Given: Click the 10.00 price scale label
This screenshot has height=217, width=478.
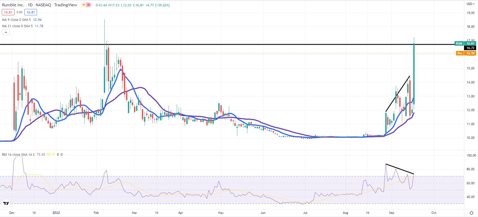Looking at the screenshot, I should click(x=470, y=138).
